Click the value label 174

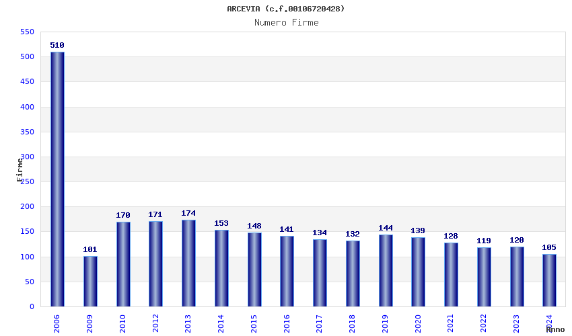click(188, 213)
